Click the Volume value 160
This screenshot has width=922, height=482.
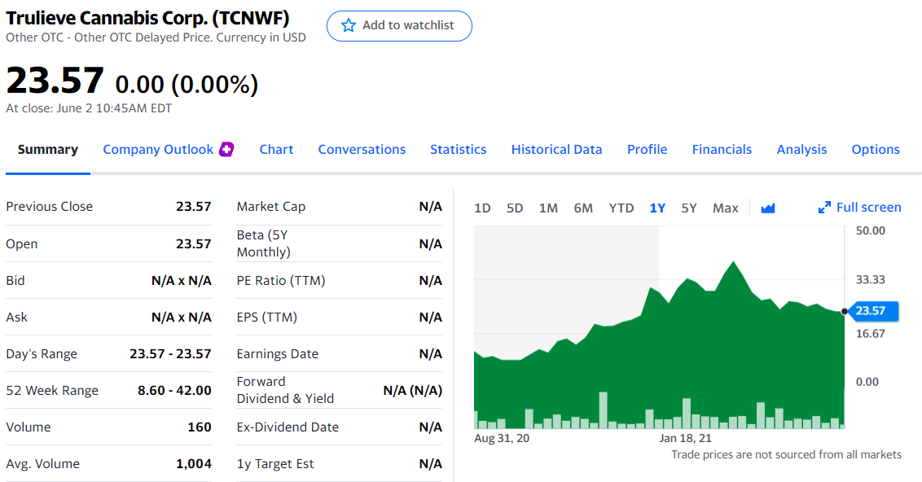200,427
